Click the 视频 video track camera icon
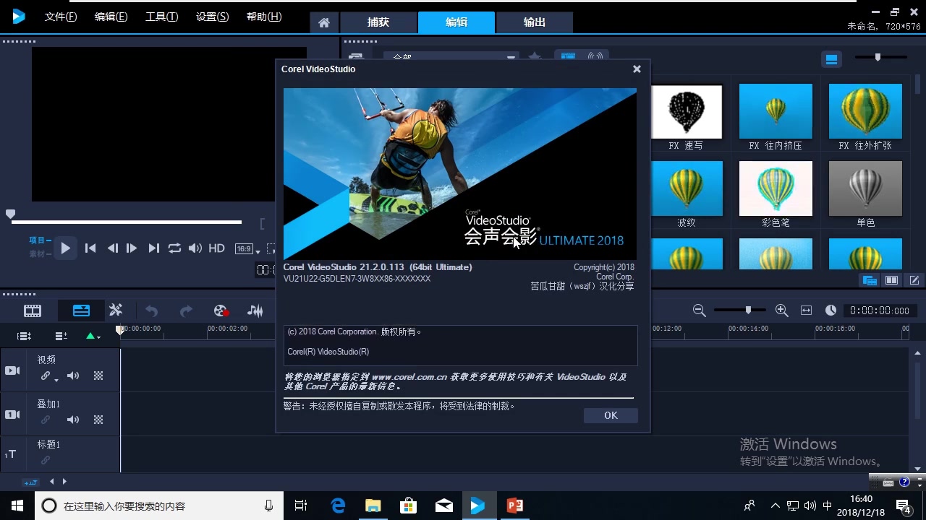 12,370
